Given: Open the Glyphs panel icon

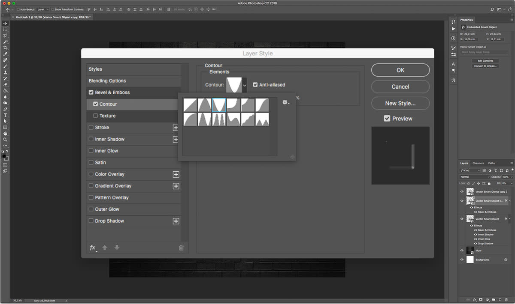Looking at the screenshot, I should click(x=454, y=80).
